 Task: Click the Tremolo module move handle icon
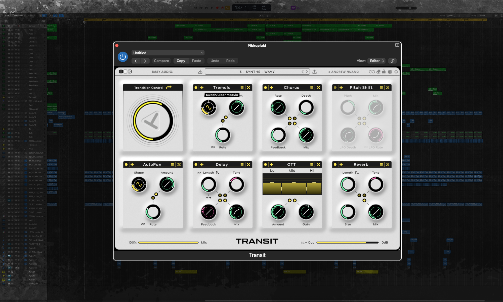(202, 88)
